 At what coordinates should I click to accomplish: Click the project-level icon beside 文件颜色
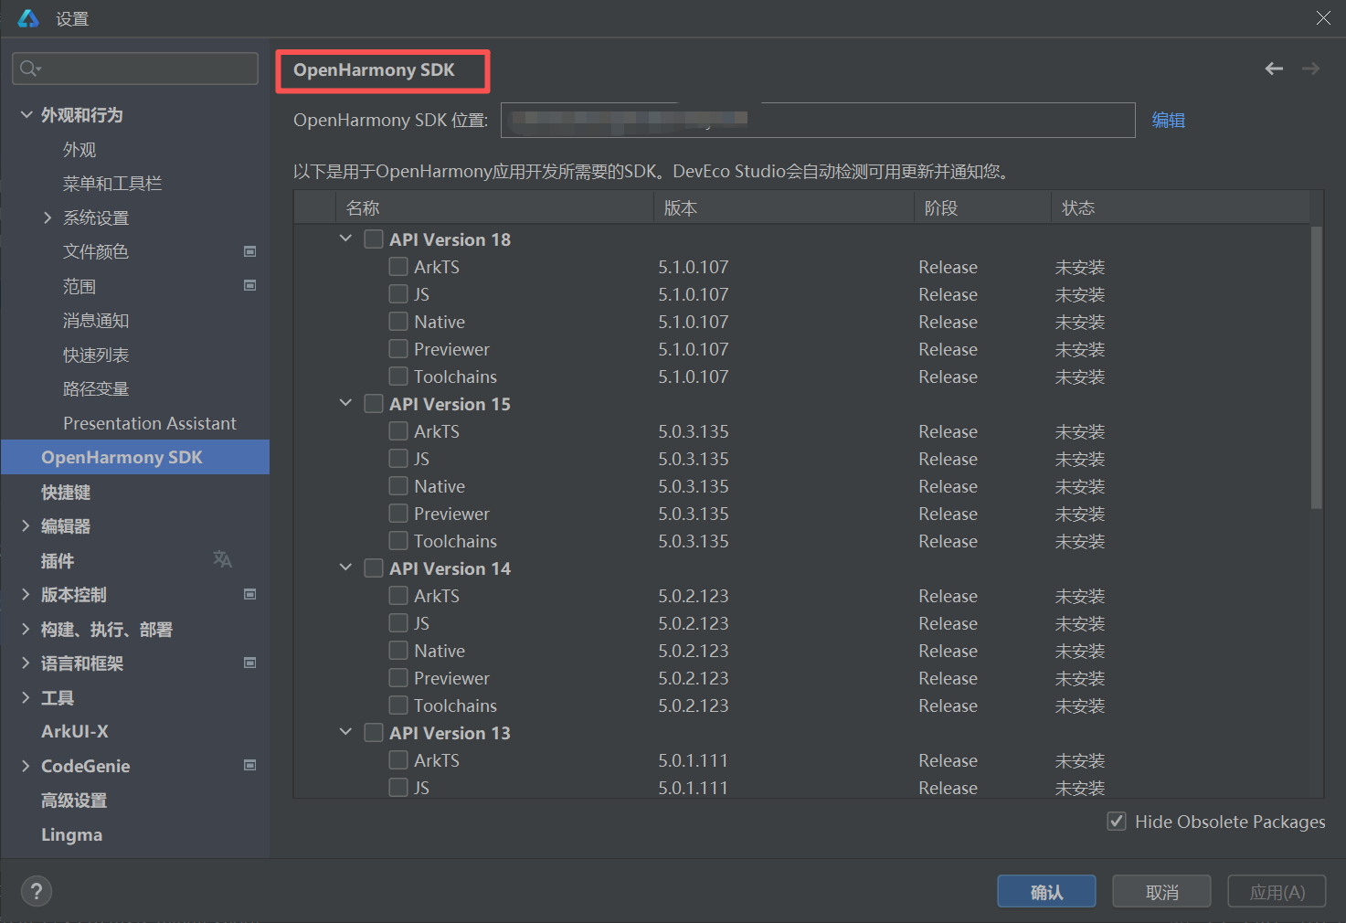pos(249,251)
